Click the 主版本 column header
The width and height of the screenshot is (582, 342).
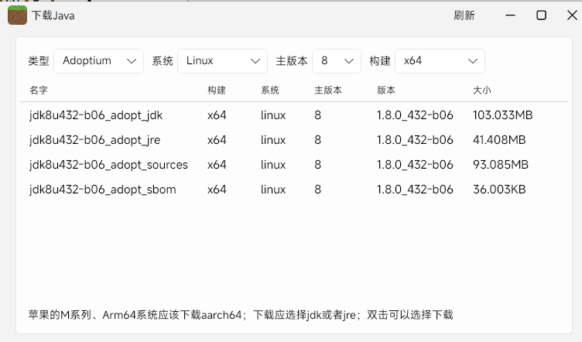point(328,90)
